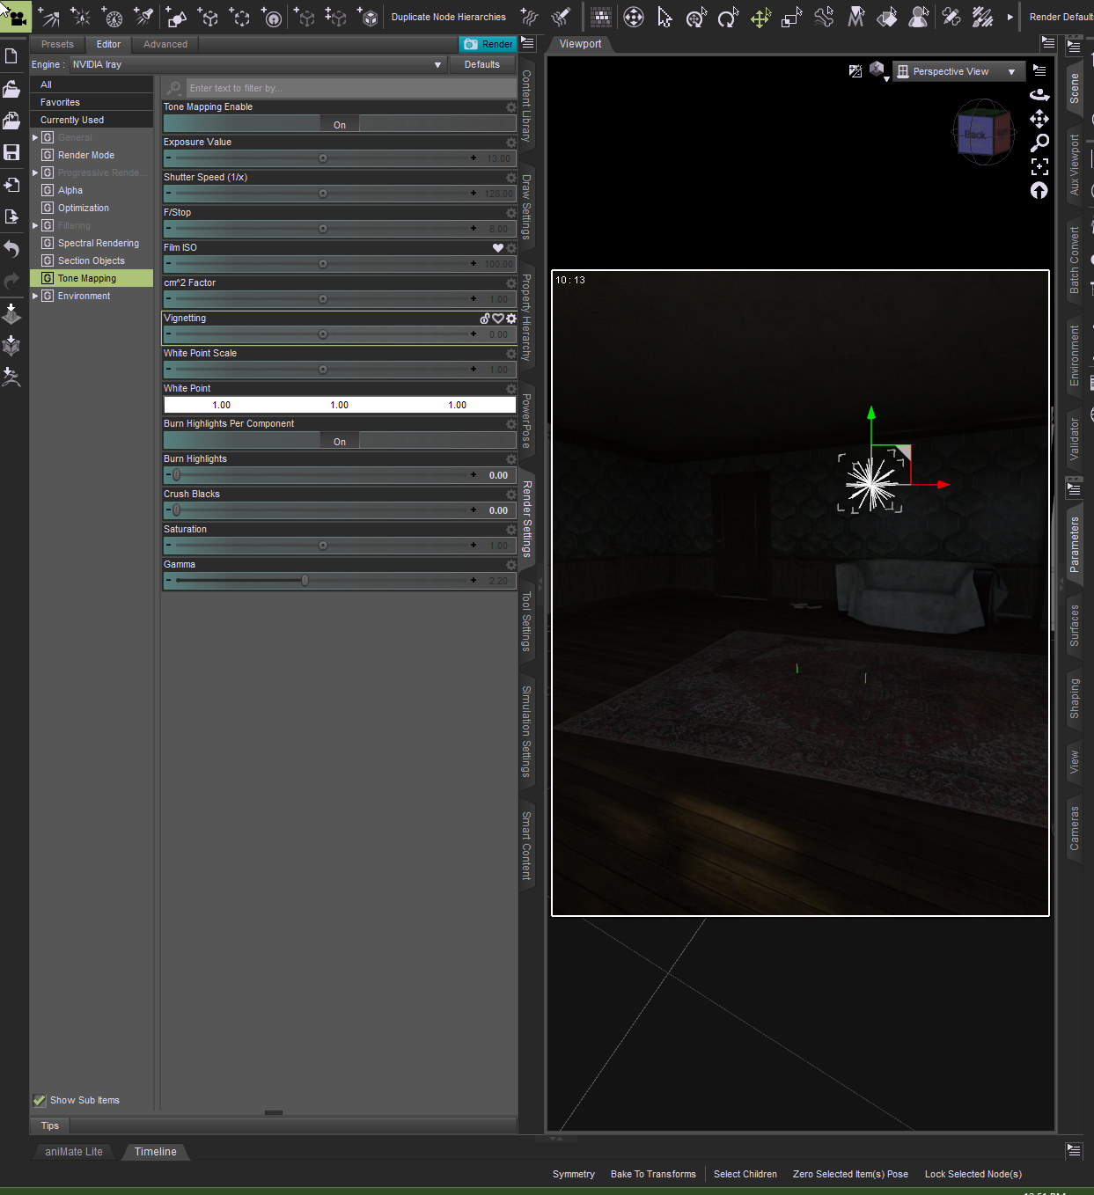1094x1195 pixels.
Task: Select the Geometry Editor M tool
Action: tap(855, 17)
